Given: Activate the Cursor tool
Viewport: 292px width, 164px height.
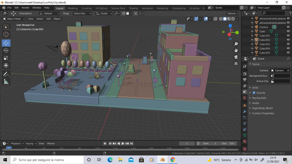Looking at the screenshot, I should pyautogui.click(x=6, y=35).
